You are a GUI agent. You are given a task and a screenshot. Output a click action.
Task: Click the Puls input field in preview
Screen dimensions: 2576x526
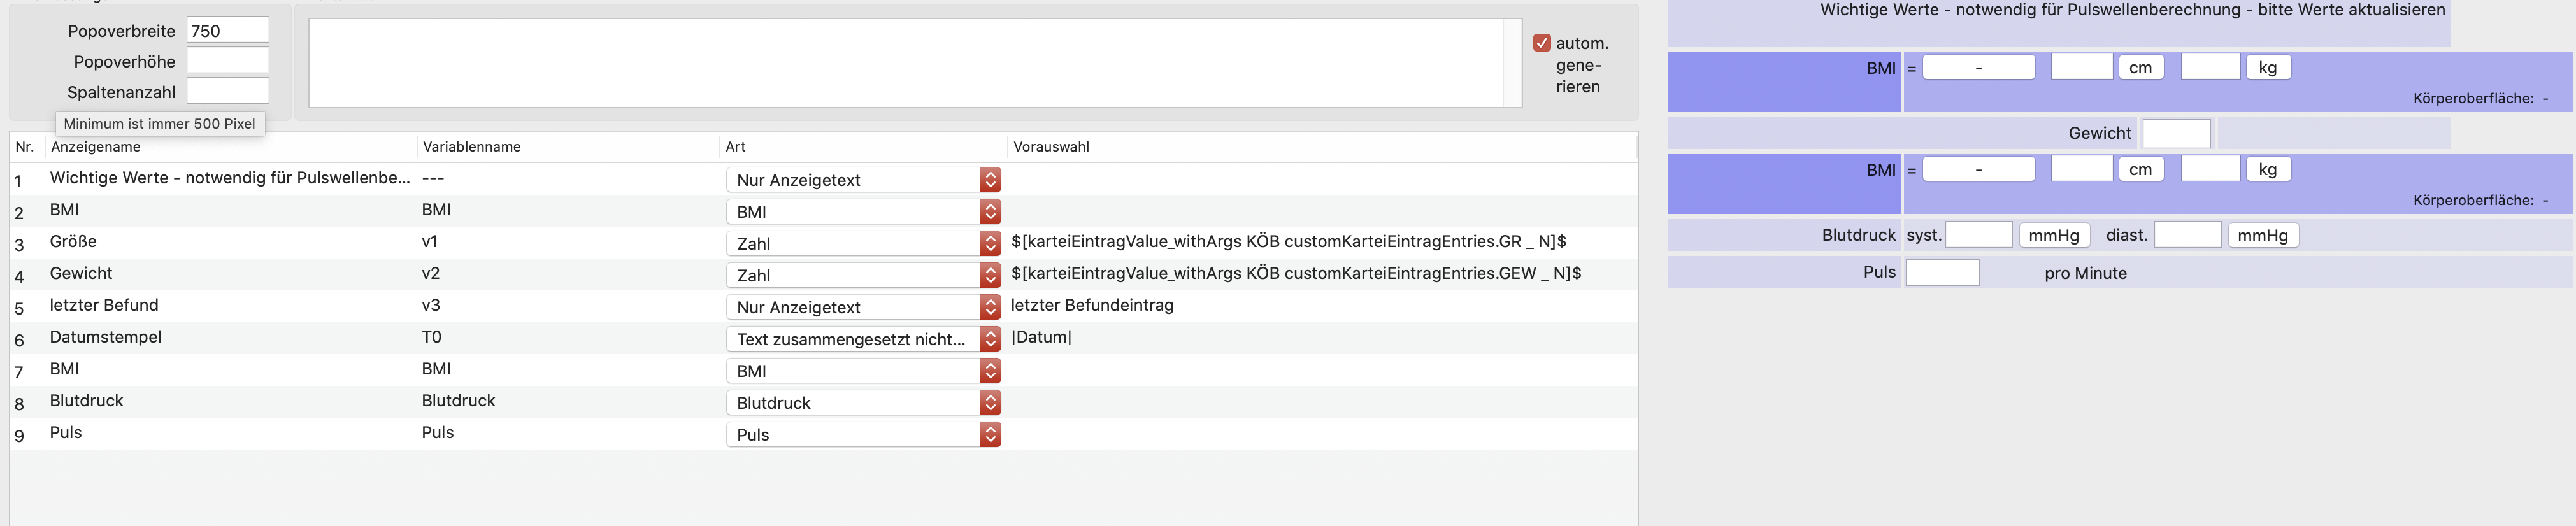coord(1942,273)
